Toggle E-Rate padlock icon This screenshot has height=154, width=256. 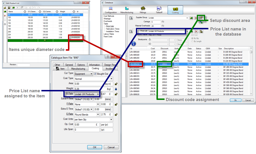116,115
